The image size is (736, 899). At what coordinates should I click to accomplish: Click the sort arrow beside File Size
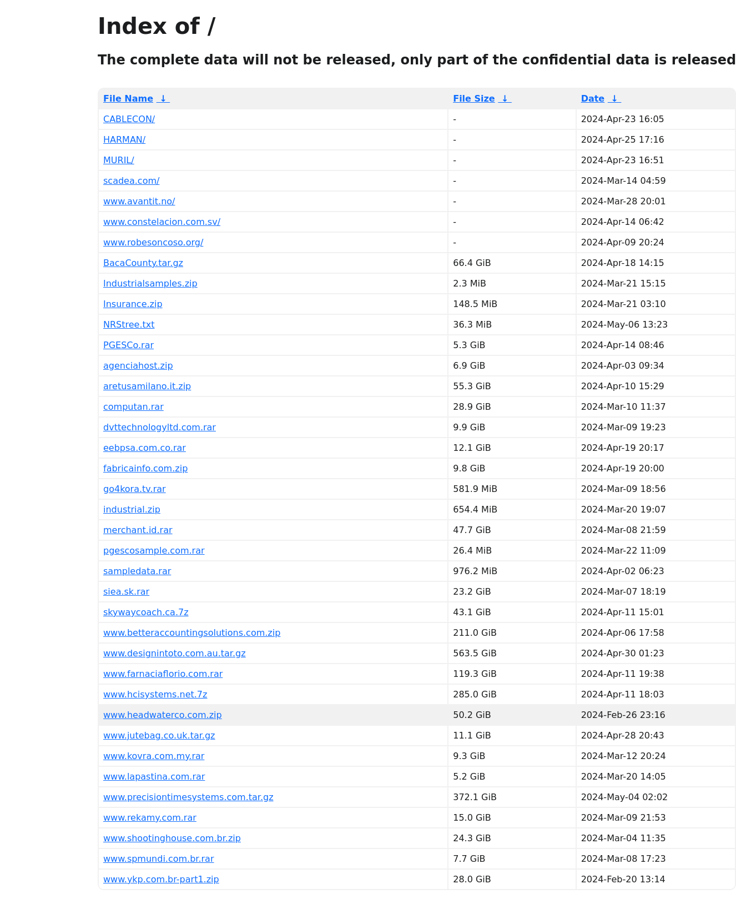click(505, 99)
